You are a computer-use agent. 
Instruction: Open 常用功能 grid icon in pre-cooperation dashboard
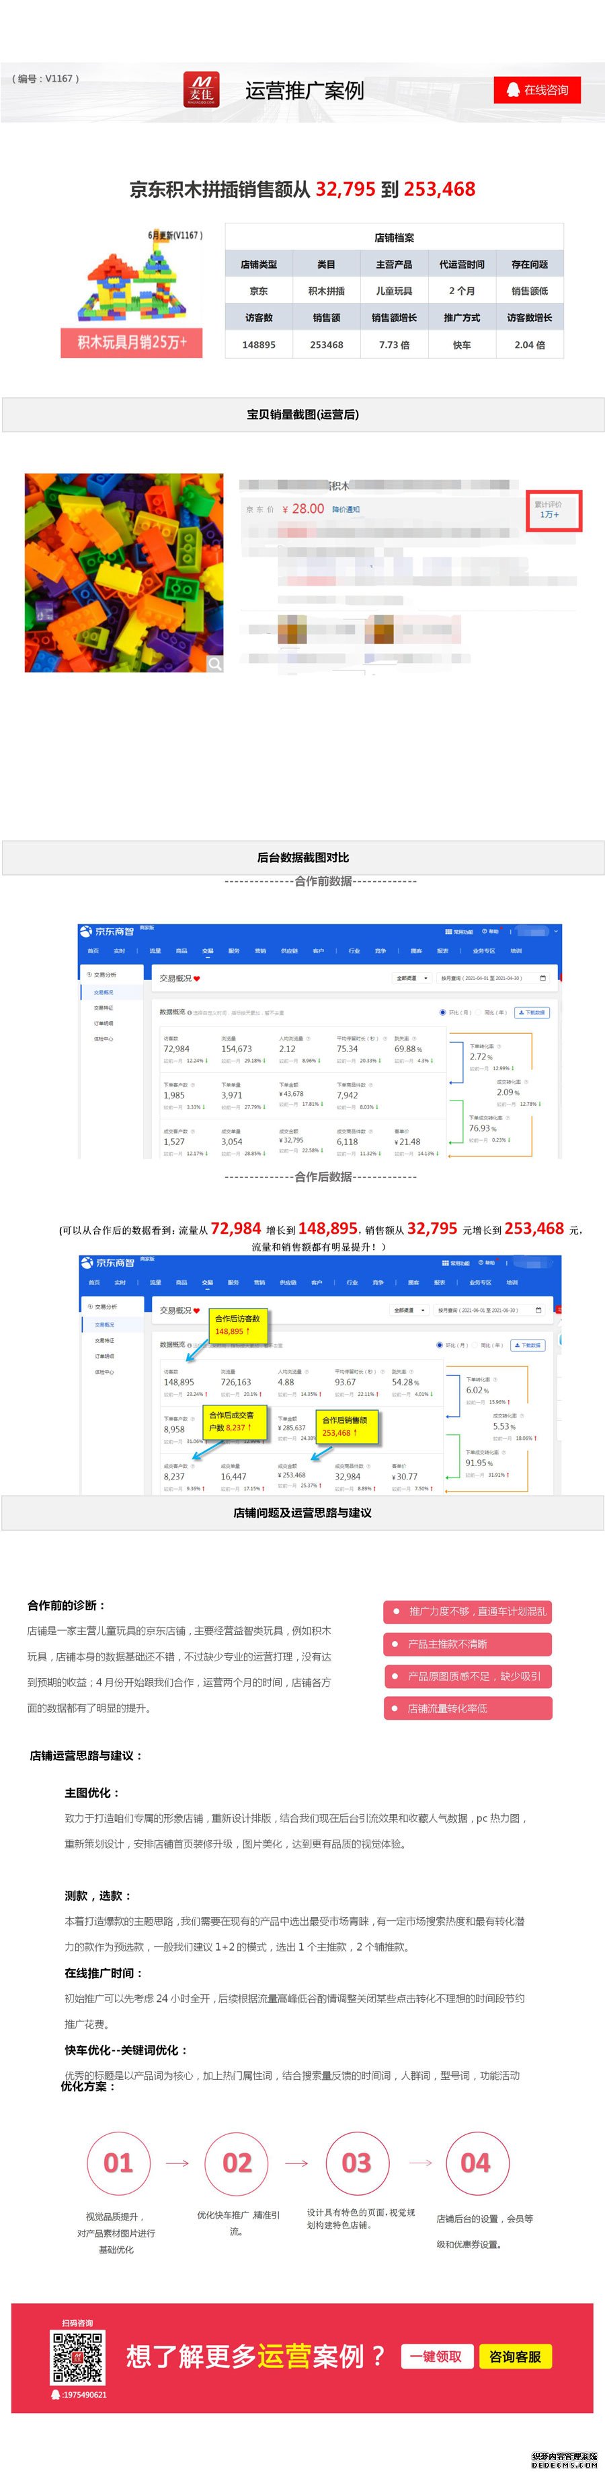[x=448, y=931]
